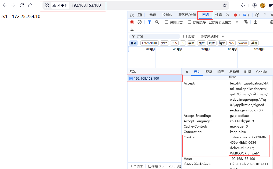Go back with the browser back arrow
The width and height of the screenshot is (273, 169).
(5, 5)
